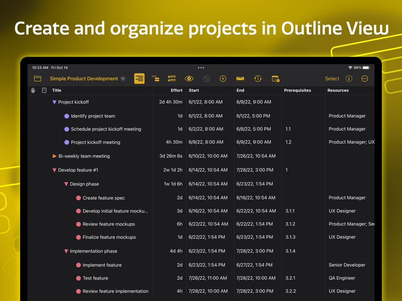Tap Schedule project kickoff meeting status circle
This screenshot has width=402, height=301.
click(x=67, y=129)
